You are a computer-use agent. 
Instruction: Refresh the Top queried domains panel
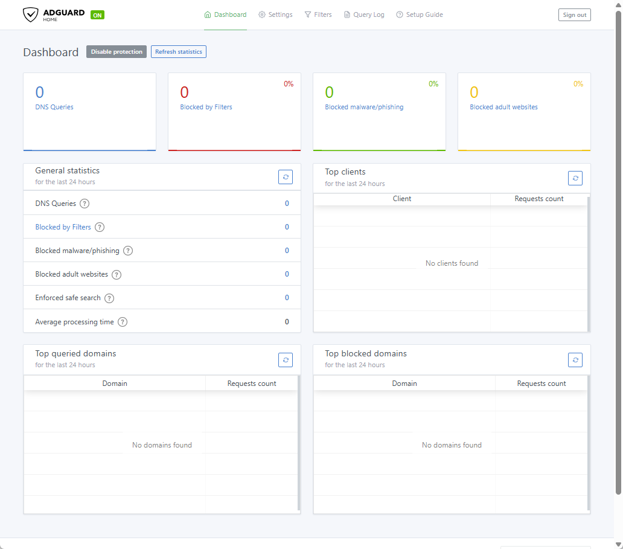pyautogui.click(x=286, y=360)
